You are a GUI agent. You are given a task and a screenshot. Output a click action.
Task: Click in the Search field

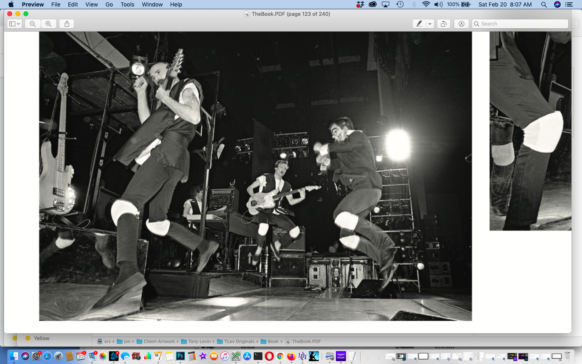pos(520,24)
